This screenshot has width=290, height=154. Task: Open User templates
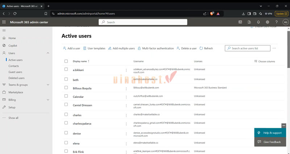click(94, 48)
